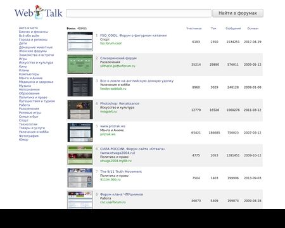The height and width of the screenshot is (228, 285).
Task: Open the 'Семья и быт' category
Action: (28, 117)
